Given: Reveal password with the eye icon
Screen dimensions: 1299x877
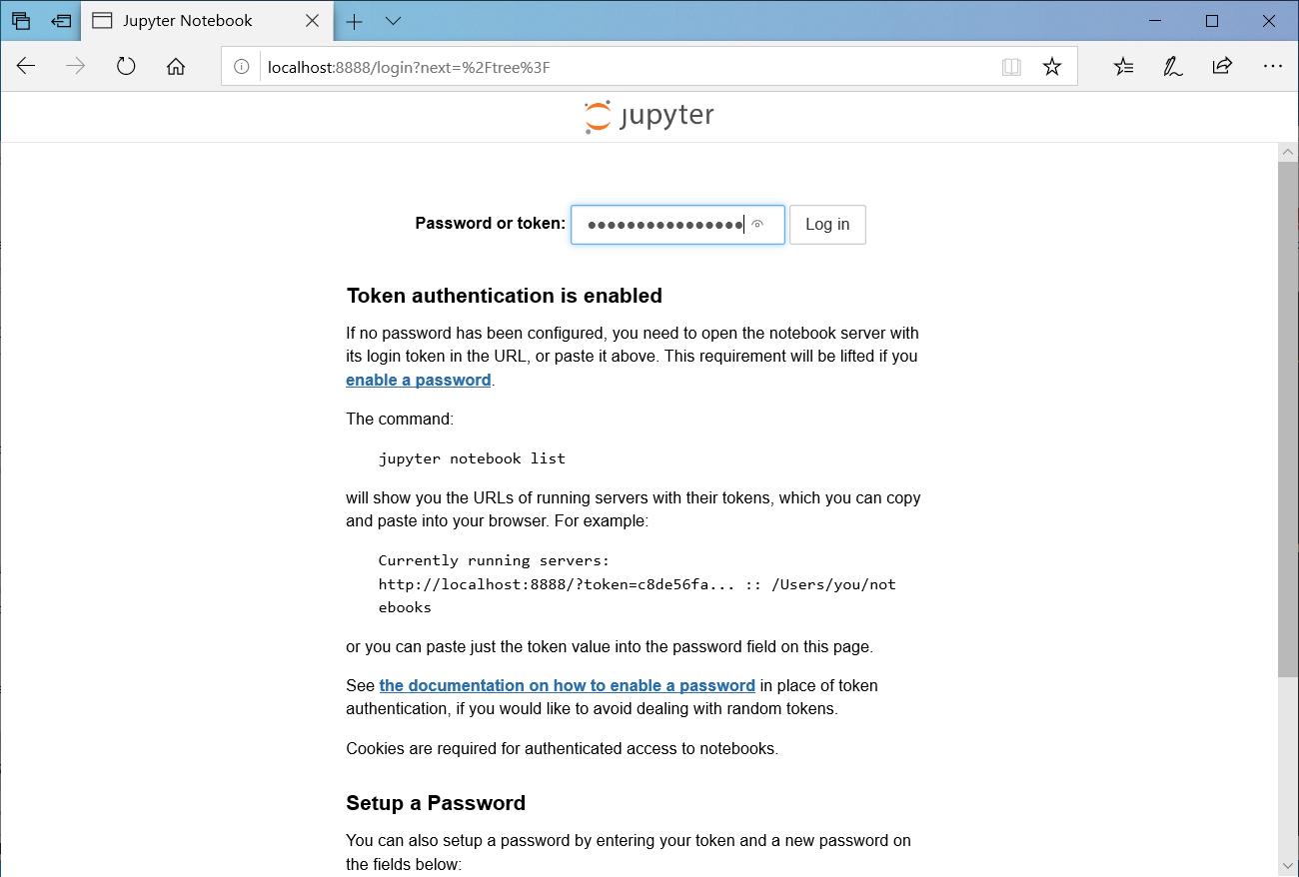Looking at the screenshot, I should point(757,225).
